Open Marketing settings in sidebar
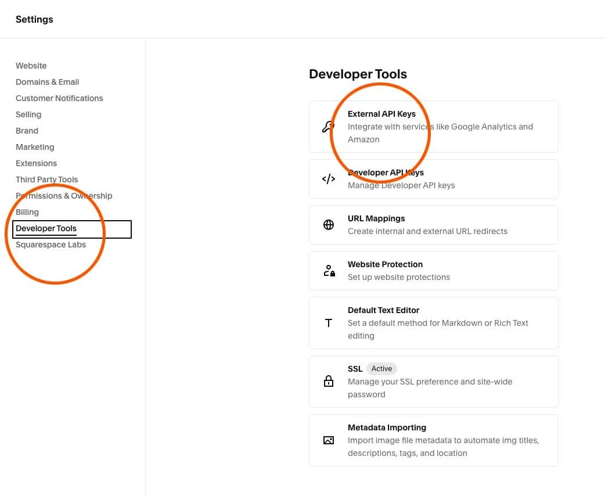Viewport: 605px width, 496px height. coord(35,147)
